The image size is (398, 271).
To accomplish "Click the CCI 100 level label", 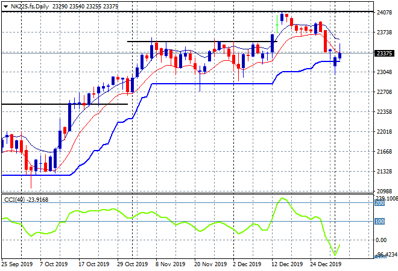I will (x=380, y=222).
